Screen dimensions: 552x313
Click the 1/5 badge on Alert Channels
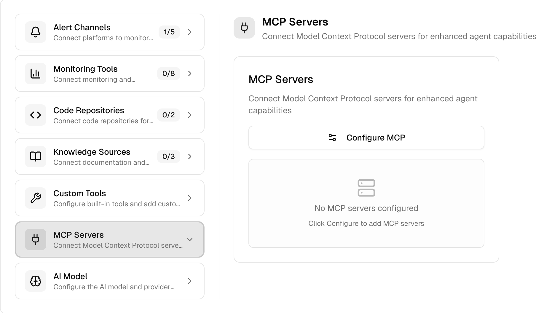click(169, 32)
